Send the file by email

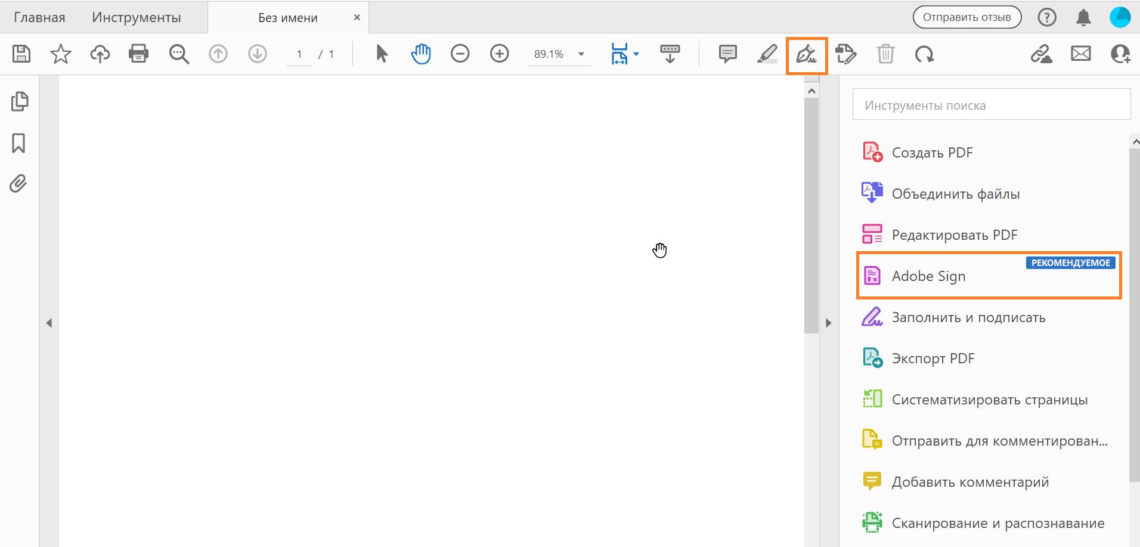(1081, 54)
